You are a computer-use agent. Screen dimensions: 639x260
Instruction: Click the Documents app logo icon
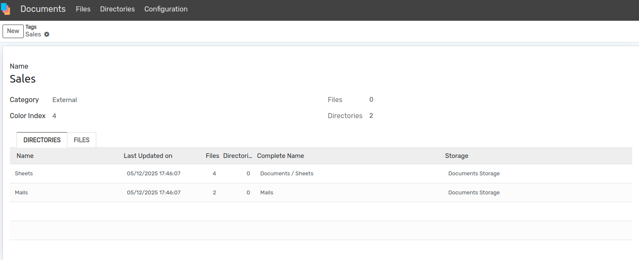pos(6,9)
